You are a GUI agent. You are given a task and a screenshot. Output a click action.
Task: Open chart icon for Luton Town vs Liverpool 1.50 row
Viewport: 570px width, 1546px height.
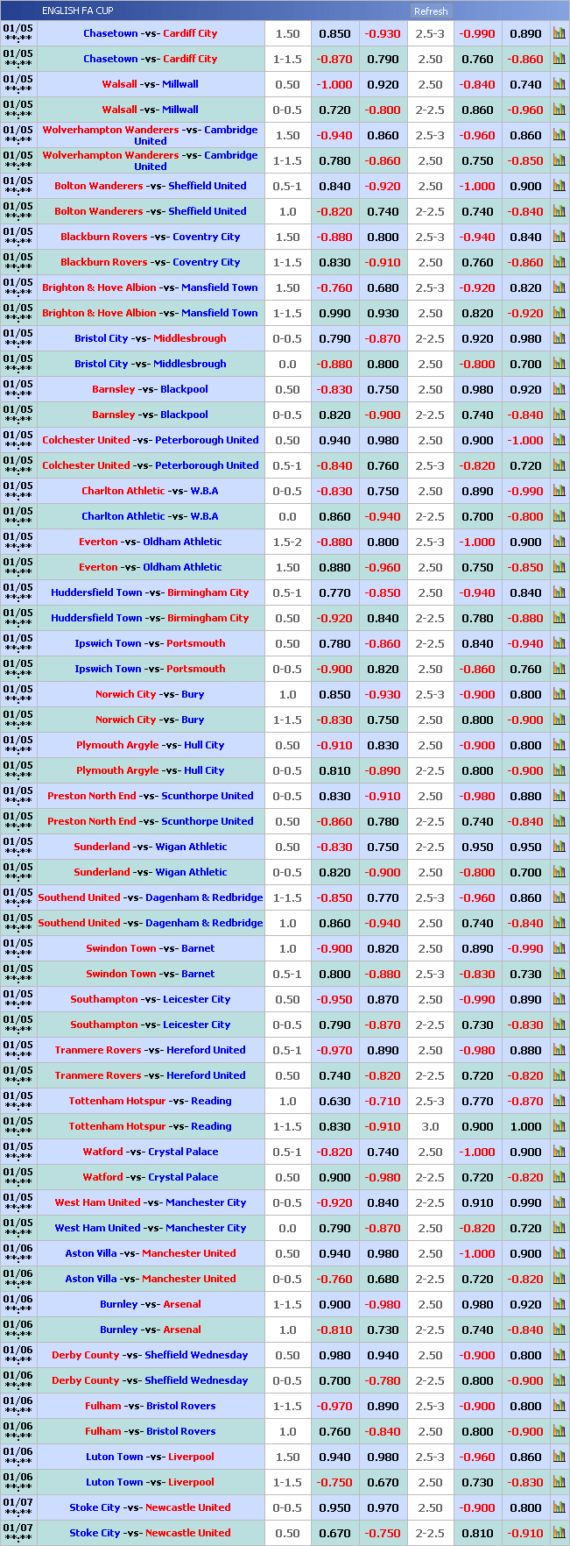(559, 1457)
